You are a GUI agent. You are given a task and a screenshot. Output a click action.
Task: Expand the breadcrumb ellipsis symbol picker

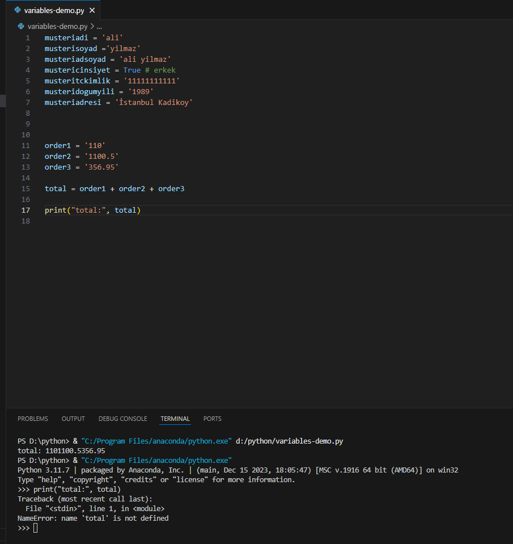tap(99, 26)
